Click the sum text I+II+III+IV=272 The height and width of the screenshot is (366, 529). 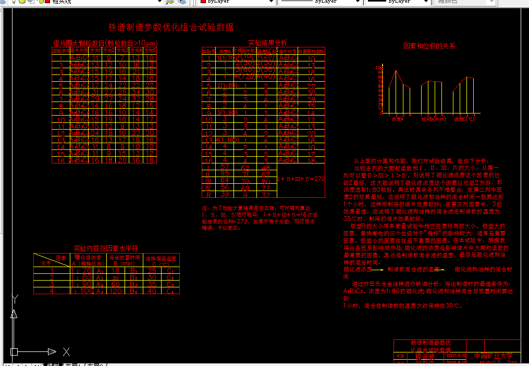coord(301,179)
